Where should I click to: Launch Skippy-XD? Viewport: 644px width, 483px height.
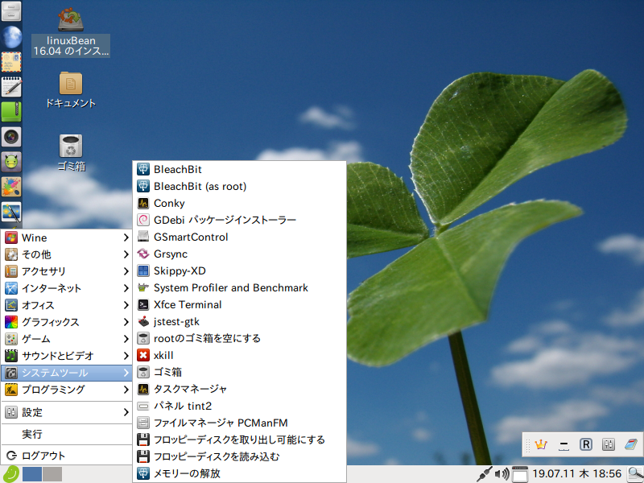coord(239,270)
